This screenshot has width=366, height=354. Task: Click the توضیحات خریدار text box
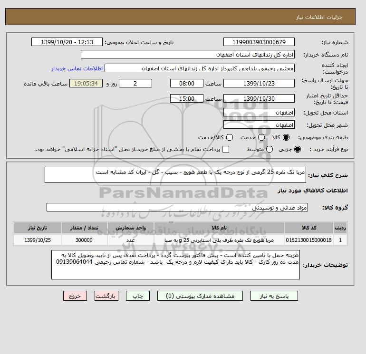click(175, 265)
